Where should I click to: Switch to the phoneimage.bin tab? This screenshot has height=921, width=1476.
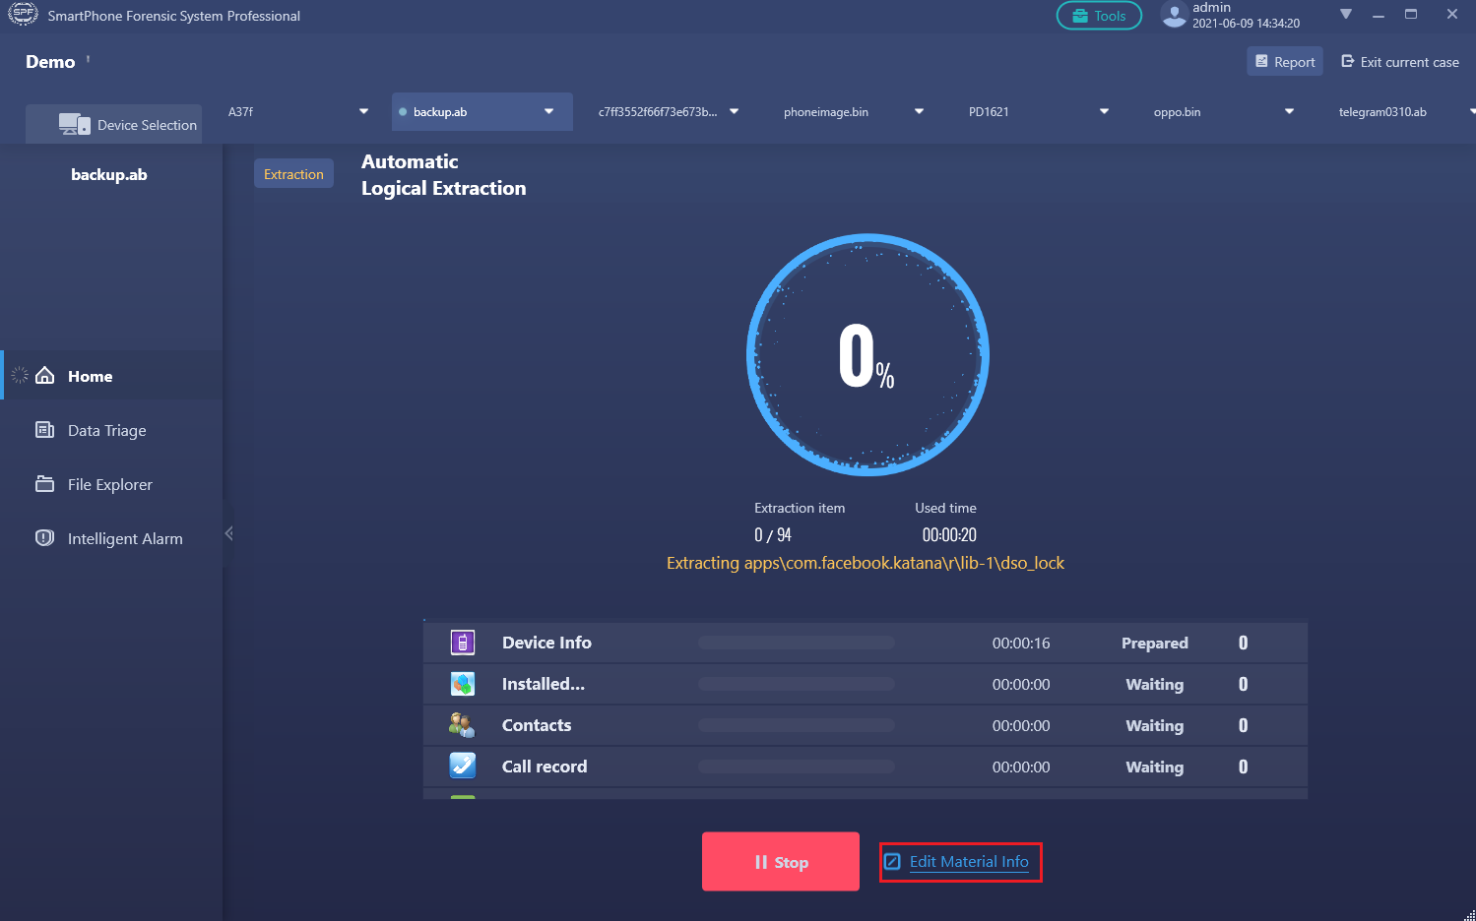pos(826,111)
